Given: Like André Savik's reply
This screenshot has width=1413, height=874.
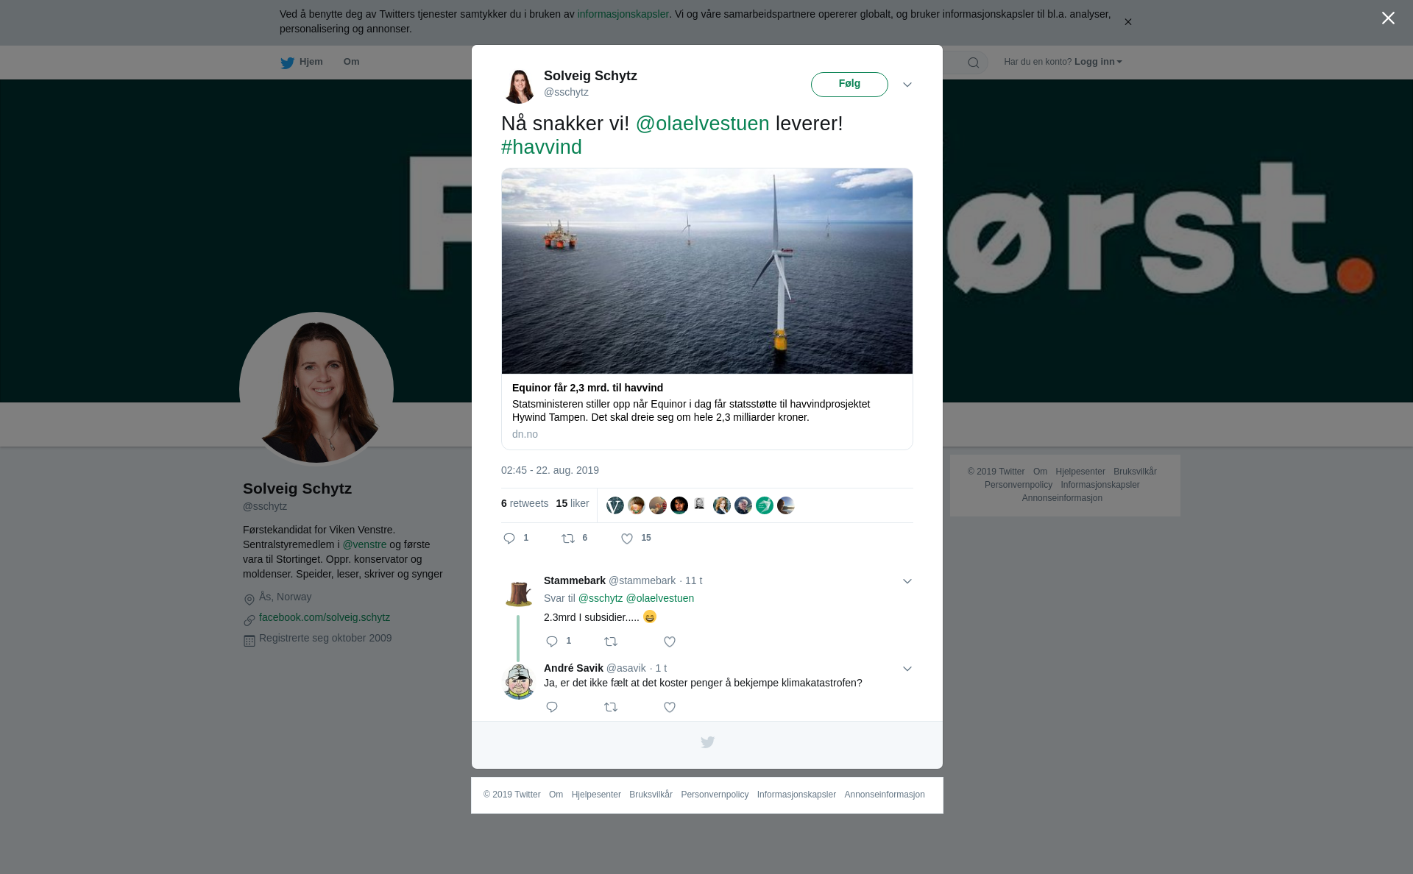Looking at the screenshot, I should [x=670, y=707].
